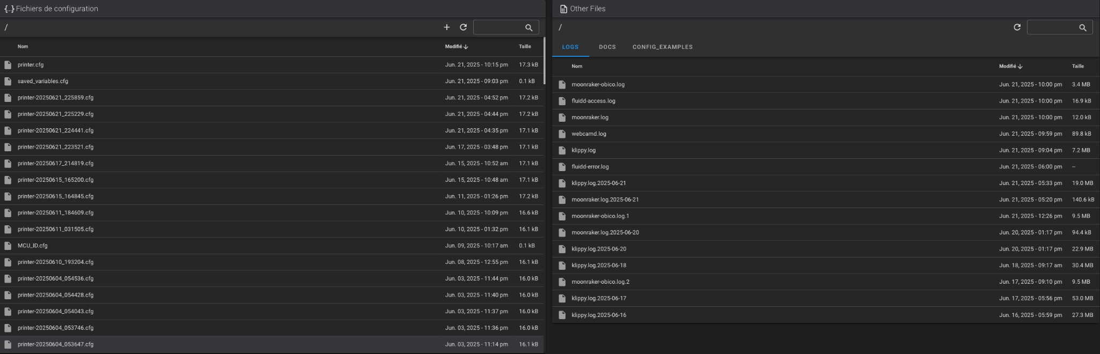The image size is (1100, 354).
Task: Click the 19.0 MB size of klippy.log.2025-06-21
Action: click(1082, 183)
